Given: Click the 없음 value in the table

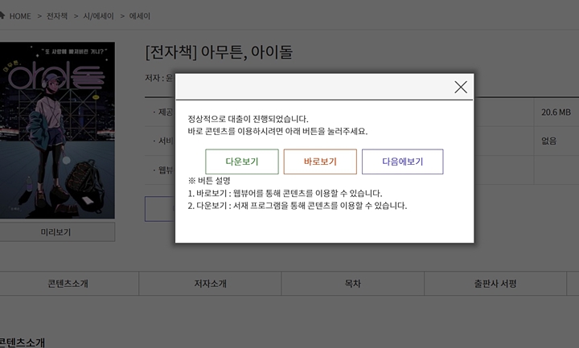Looking at the screenshot, I should (548, 141).
